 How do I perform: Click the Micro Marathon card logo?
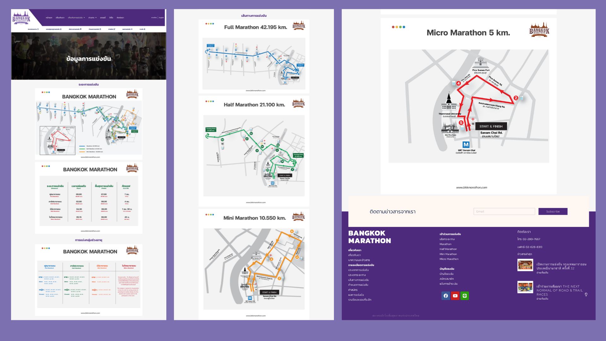click(x=539, y=30)
